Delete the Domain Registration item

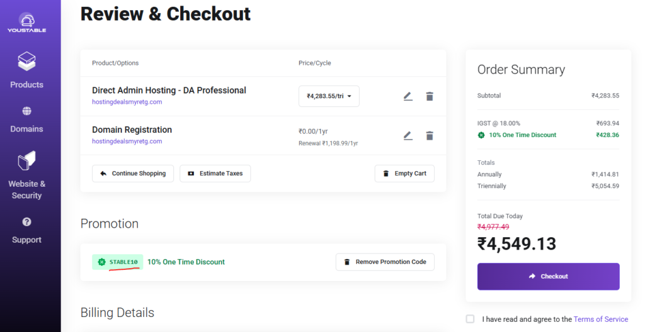pyautogui.click(x=430, y=136)
